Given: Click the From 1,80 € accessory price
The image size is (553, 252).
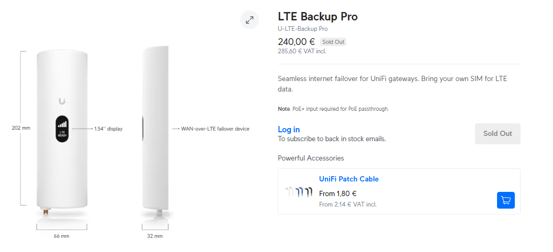Looking at the screenshot, I should coord(338,194).
